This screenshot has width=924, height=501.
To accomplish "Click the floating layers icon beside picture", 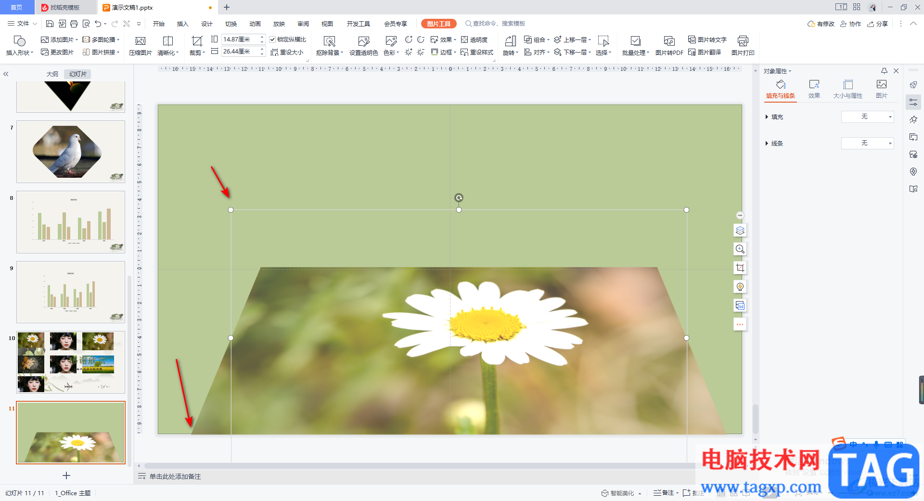I will click(x=740, y=230).
